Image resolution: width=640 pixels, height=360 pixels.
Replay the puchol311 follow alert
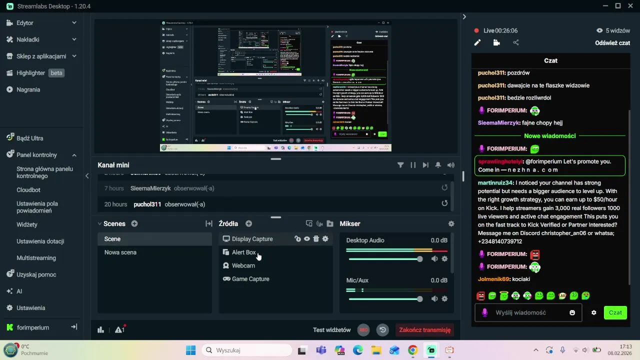click(444, 203)
